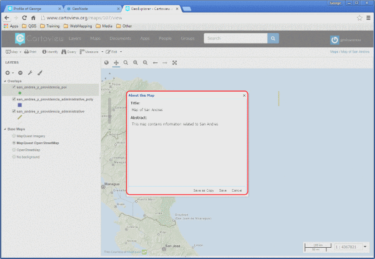Click the Print toolbar button
The height and width of the screenshot is (259, 375).
click(x=31, y=52)
